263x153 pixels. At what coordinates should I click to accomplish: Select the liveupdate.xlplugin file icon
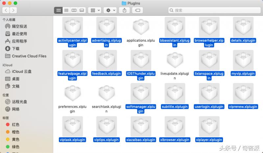[175, 60]
